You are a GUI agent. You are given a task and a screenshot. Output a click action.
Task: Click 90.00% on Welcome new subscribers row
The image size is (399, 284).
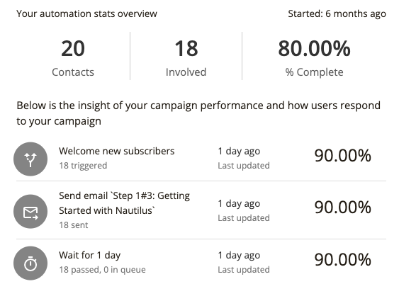pos(343,156)
